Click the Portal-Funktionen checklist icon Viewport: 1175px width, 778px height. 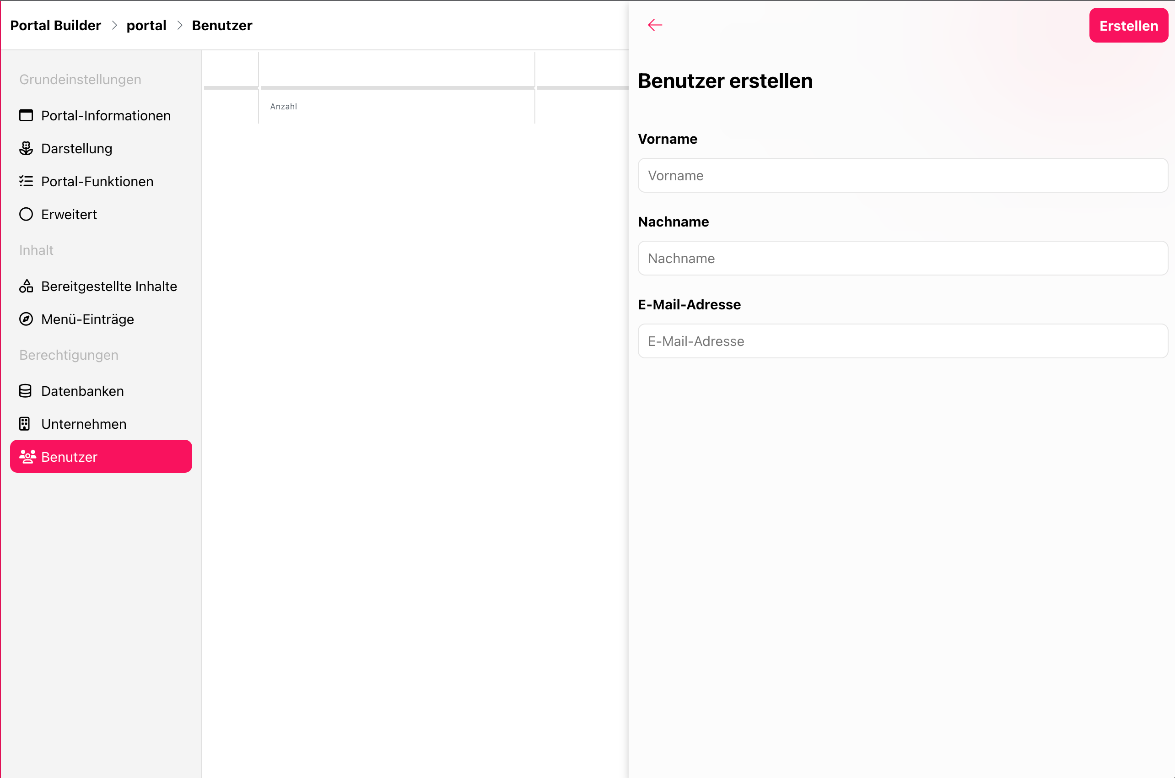[x=26, y=181]
